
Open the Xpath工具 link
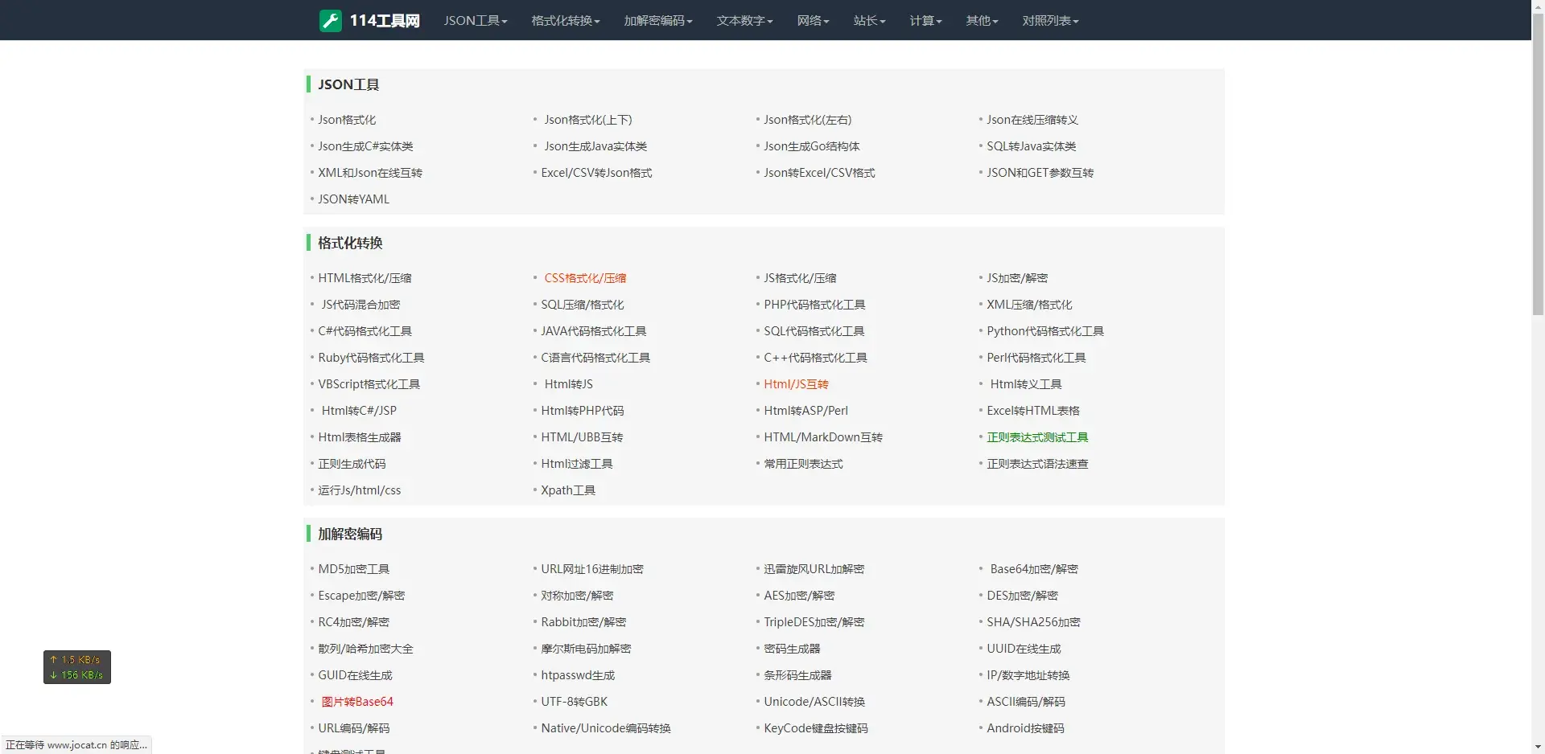(x=568, y=490)
